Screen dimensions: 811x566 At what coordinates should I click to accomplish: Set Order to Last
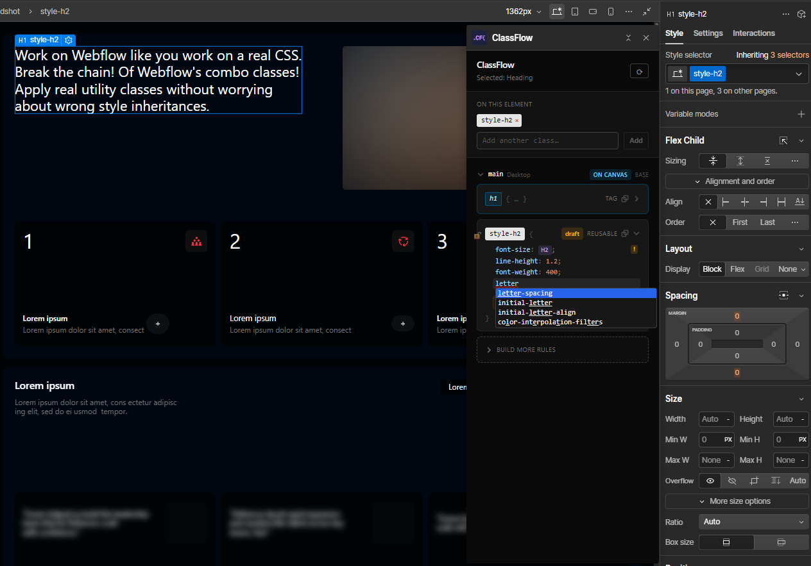click(x=767, y=222)
